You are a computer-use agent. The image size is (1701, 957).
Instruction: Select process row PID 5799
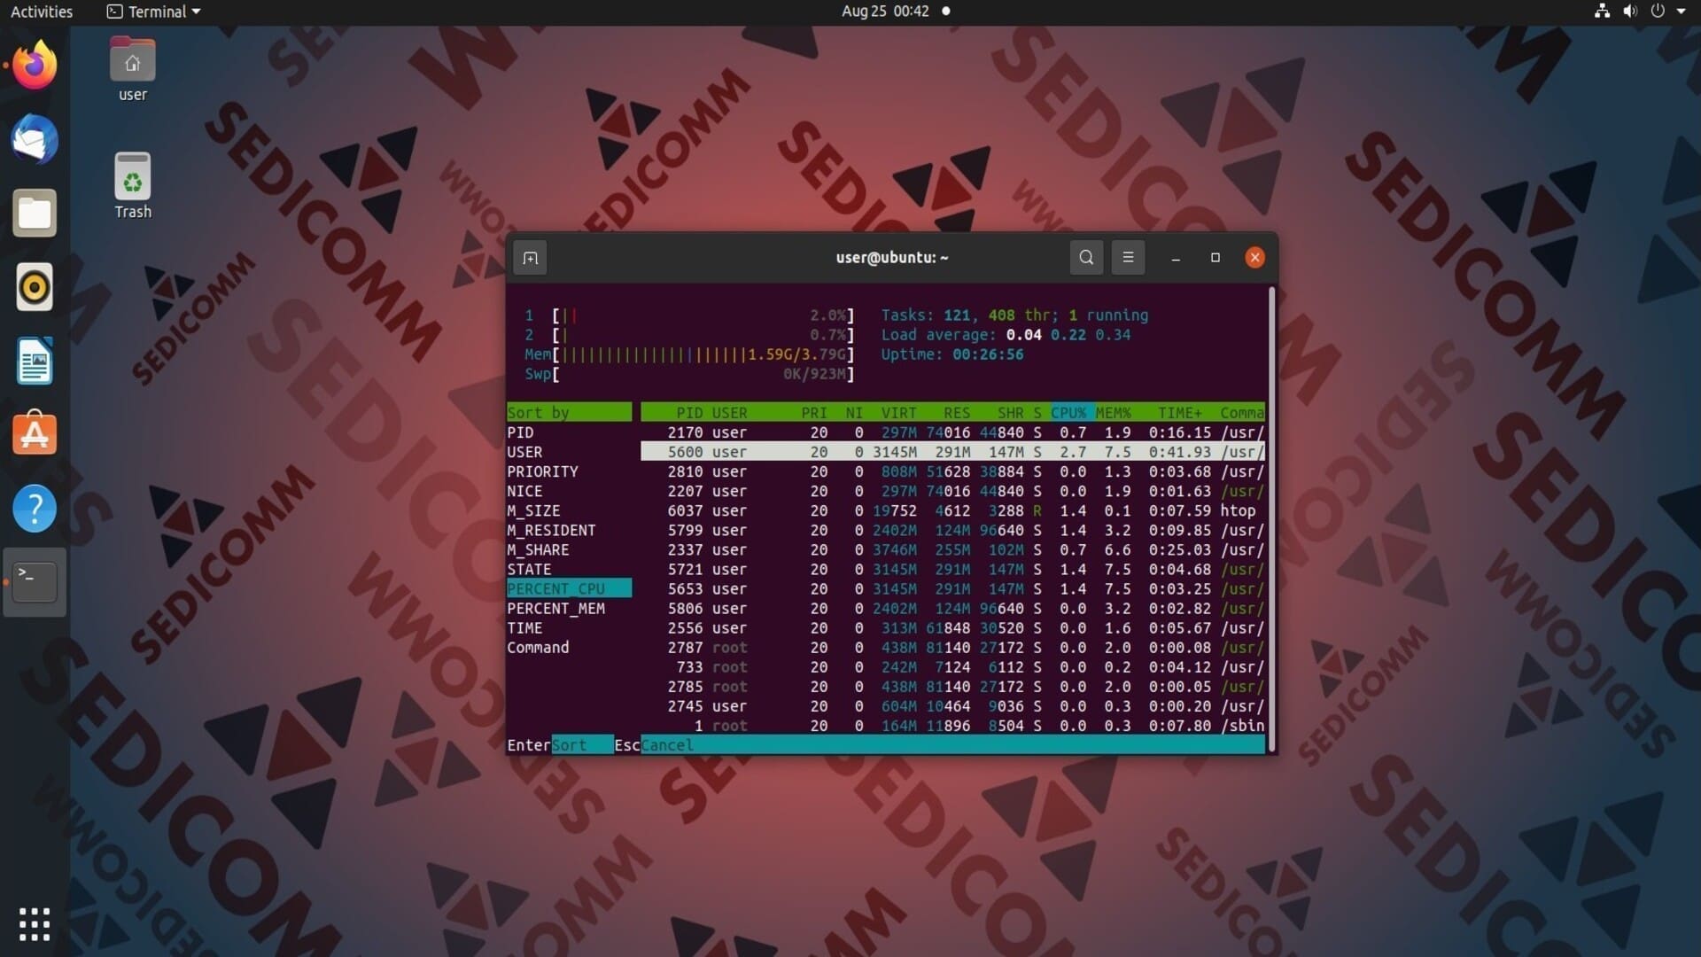pos(952,530)
